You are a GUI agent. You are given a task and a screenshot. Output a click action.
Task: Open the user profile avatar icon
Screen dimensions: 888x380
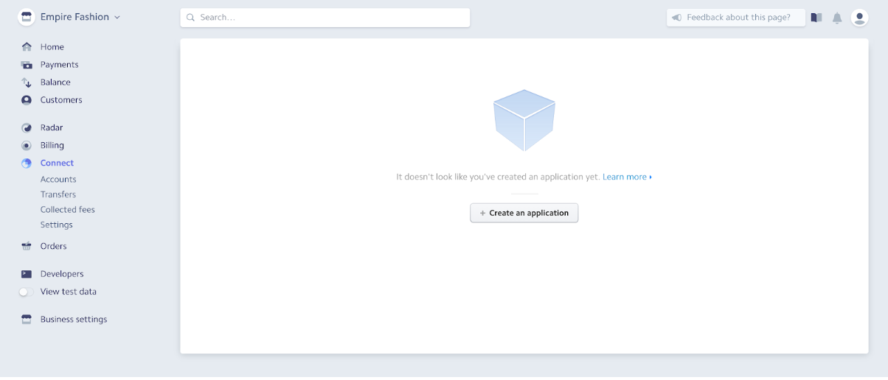pyautogui.click(x=859, y=18)
